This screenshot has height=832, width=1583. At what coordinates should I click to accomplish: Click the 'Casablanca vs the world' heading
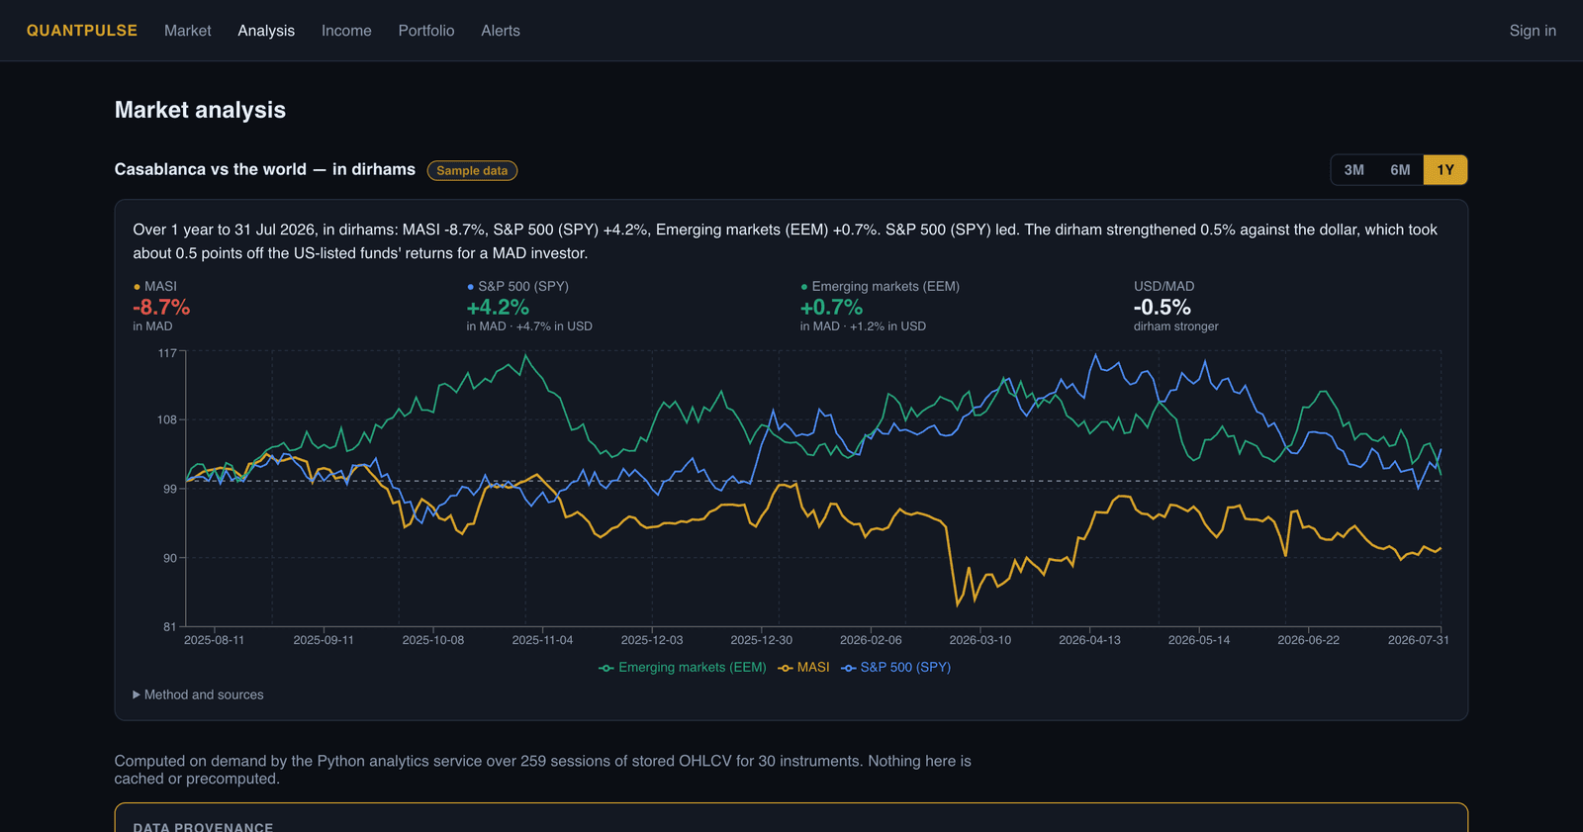pyautogui.click(x=265, y=169)
